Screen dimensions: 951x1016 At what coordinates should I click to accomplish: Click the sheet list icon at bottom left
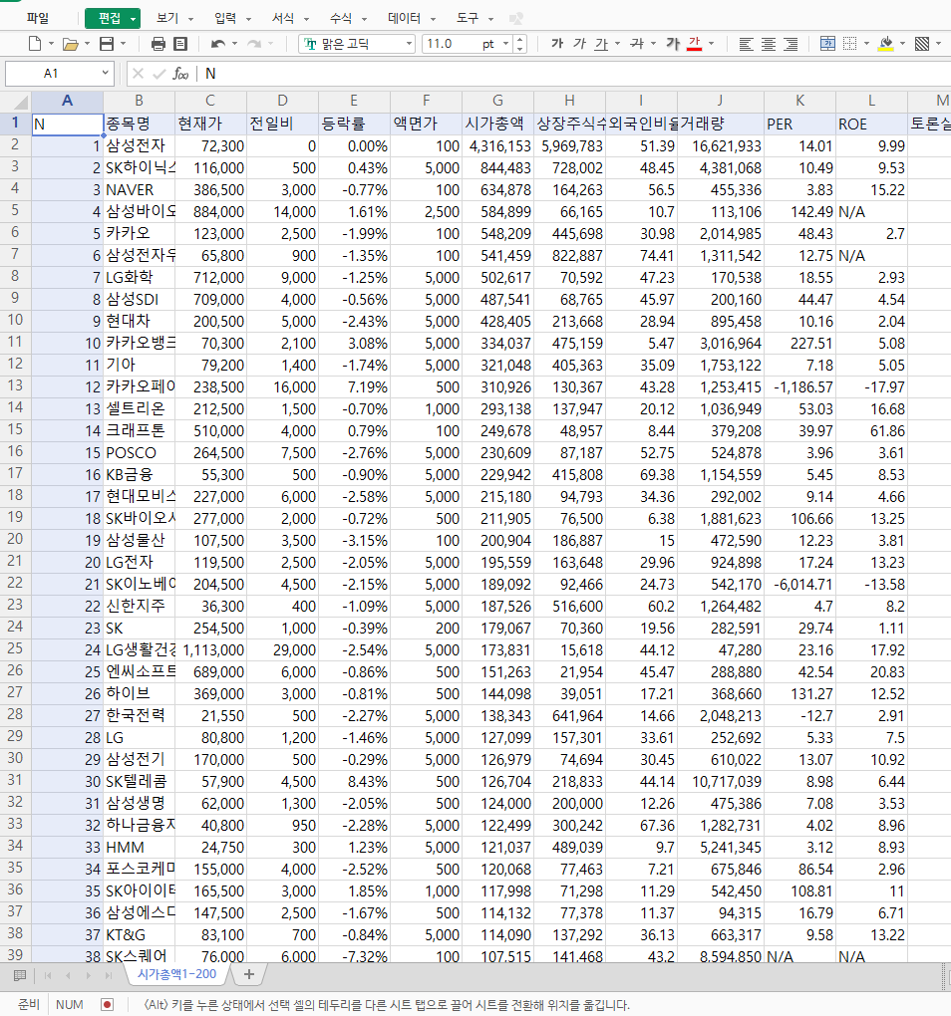click(20, 975)
